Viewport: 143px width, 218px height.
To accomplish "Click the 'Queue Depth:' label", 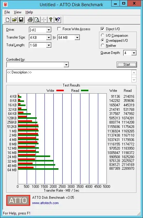I will (x=110, y=53).
